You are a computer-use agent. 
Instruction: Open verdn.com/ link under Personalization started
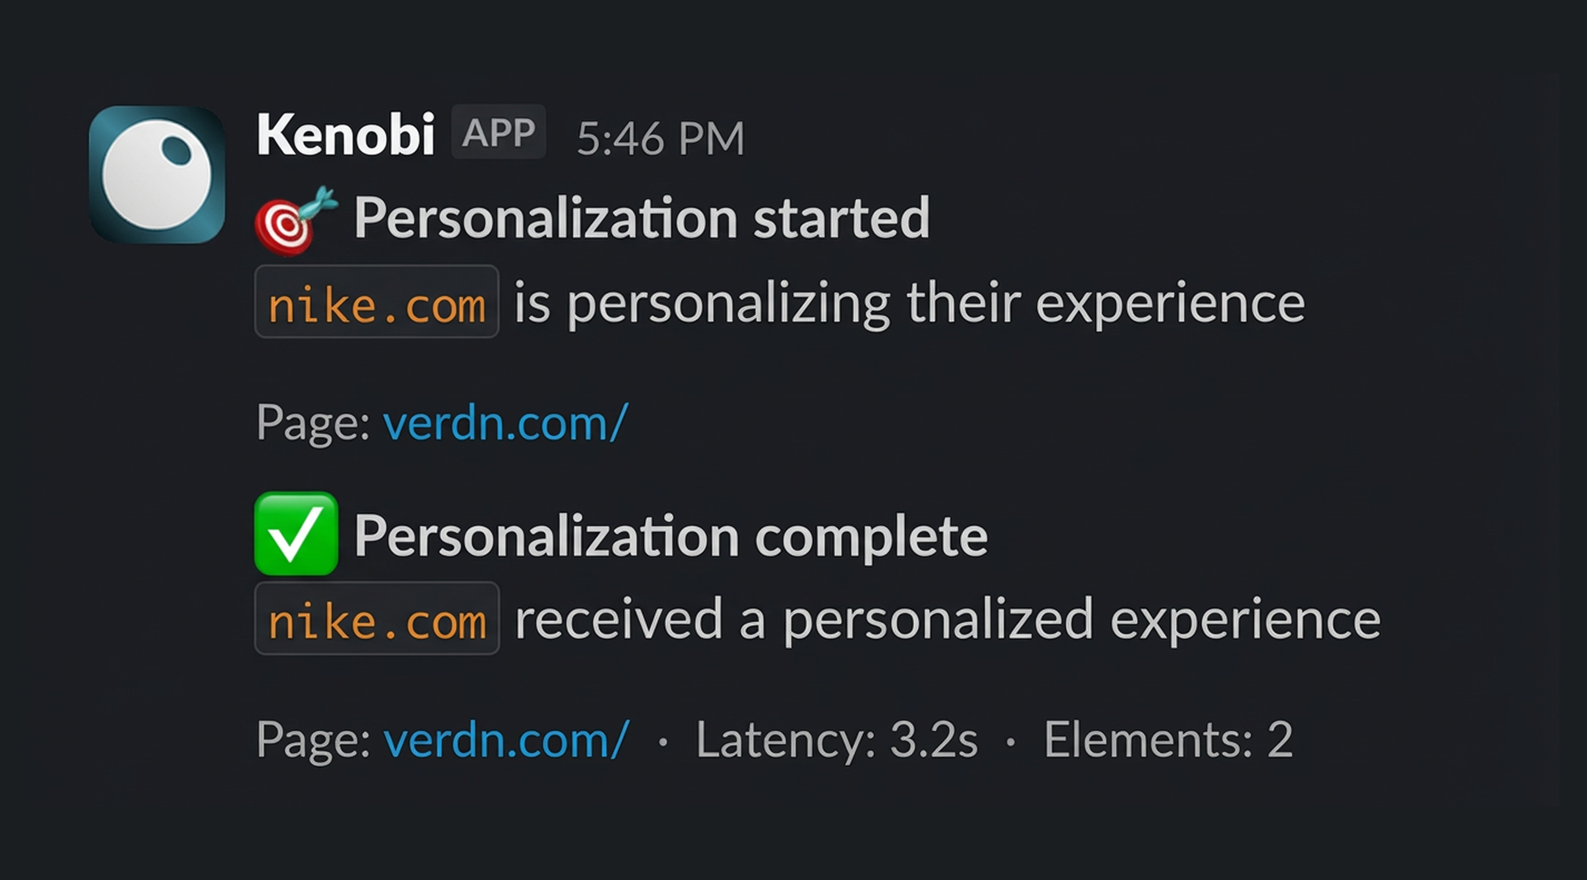[x=505, y=423]
